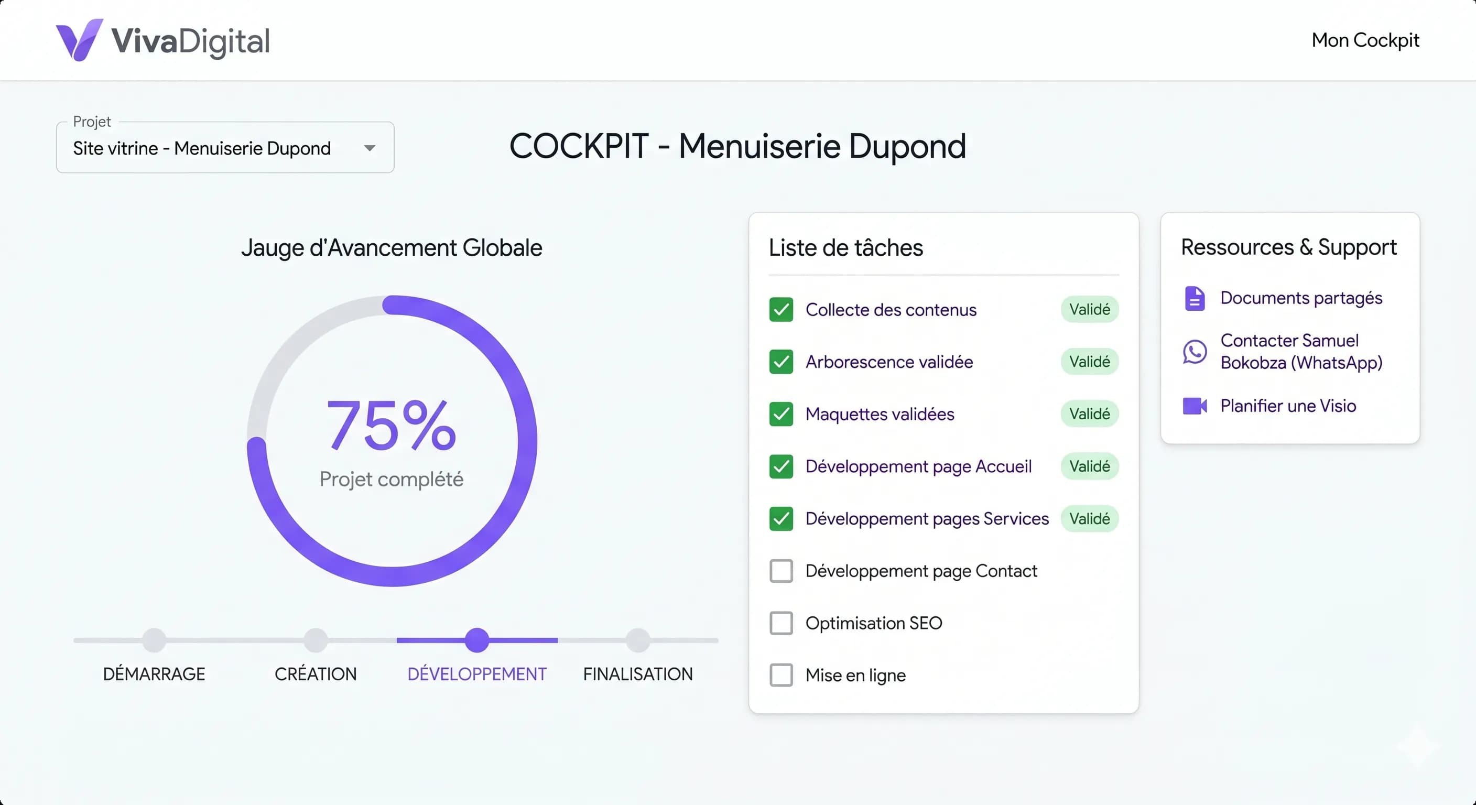Uncheck Développement pages Services checkbox
This screenshot has width=1476, height=805.
(781, 518)
